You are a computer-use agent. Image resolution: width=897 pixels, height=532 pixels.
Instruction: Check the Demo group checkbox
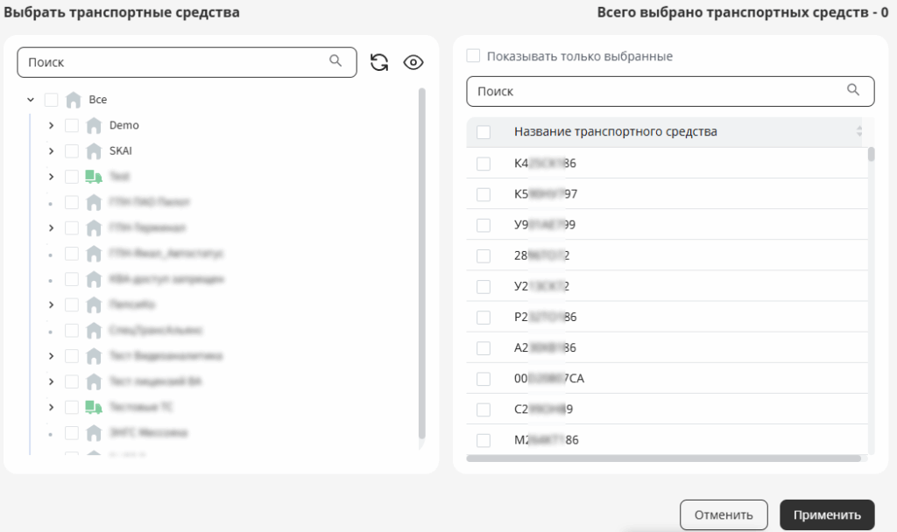point(72,125)
